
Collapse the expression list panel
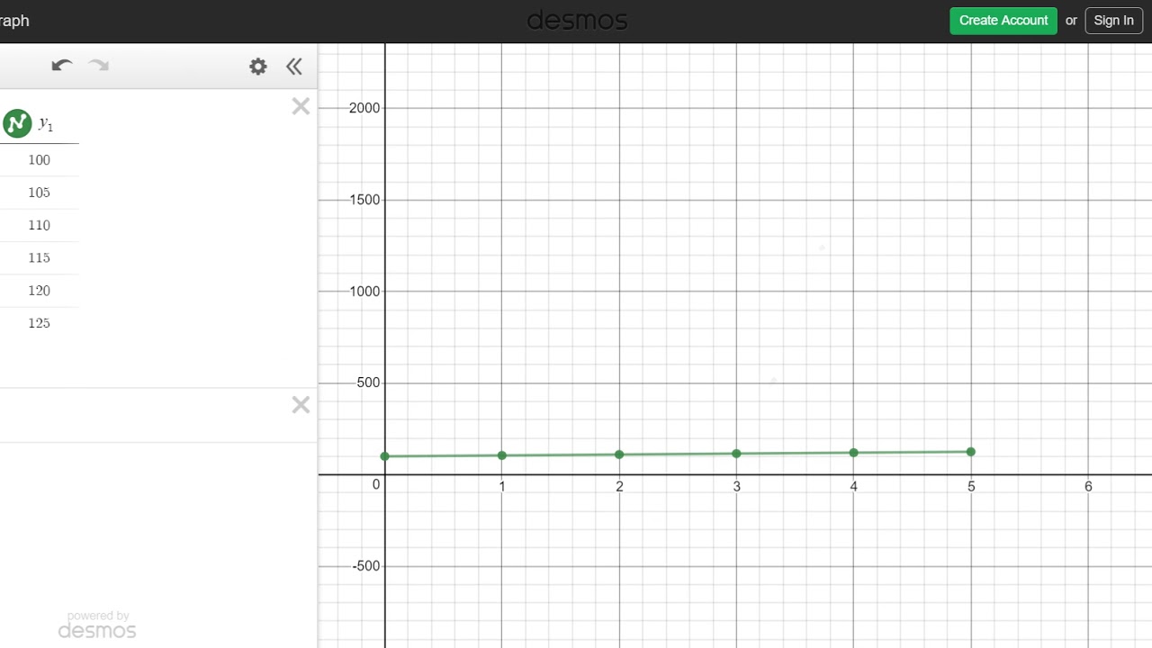coord(294,67)
